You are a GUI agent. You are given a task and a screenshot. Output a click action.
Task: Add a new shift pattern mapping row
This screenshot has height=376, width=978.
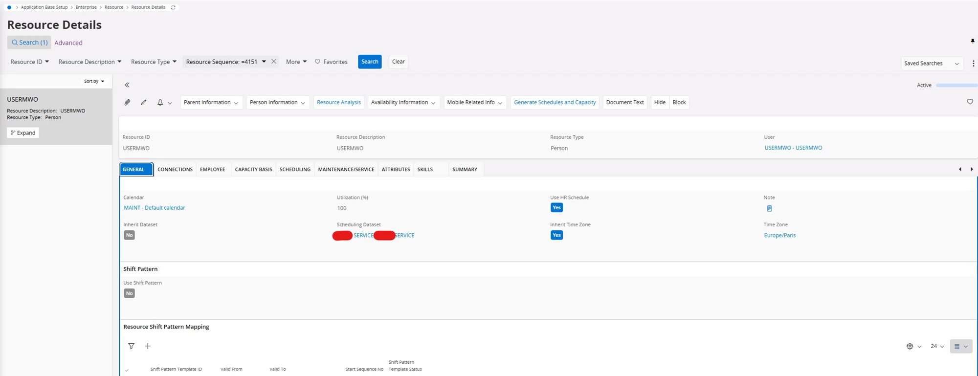coord(148,346)
